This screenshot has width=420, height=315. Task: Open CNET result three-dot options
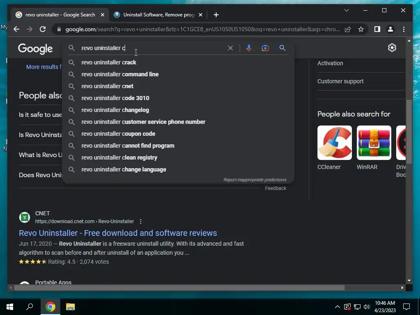[x=141, y=221]
